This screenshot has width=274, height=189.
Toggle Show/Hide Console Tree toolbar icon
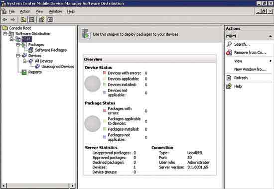pos(31,19)
